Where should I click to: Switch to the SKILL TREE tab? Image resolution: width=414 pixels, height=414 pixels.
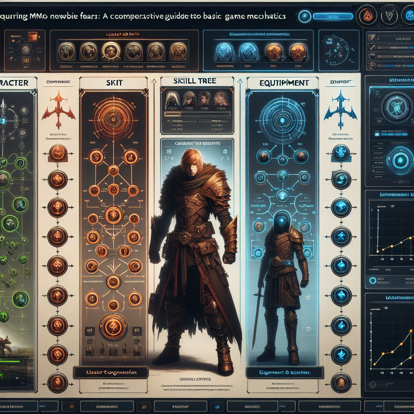point(190,81)
